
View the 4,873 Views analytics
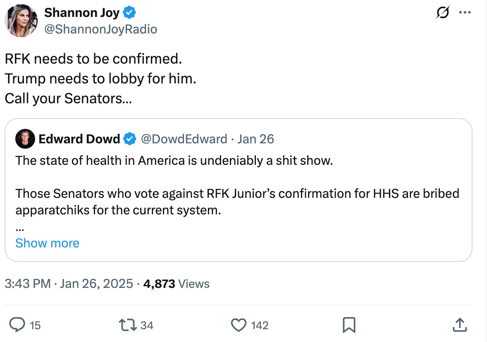(x=176, y=284)
